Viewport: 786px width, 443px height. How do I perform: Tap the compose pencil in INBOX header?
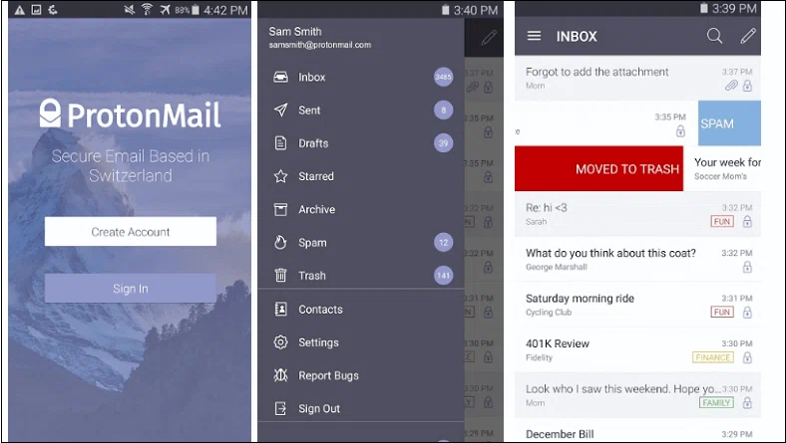[x=748, y=36]
